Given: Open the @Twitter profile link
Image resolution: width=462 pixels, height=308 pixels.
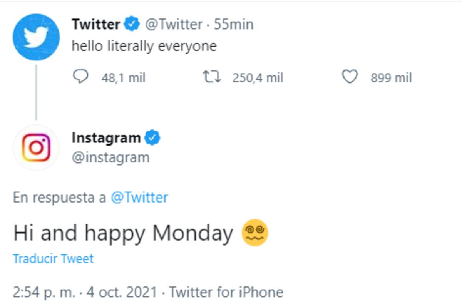Looking at the screenshot, I should tap(173, 24).
